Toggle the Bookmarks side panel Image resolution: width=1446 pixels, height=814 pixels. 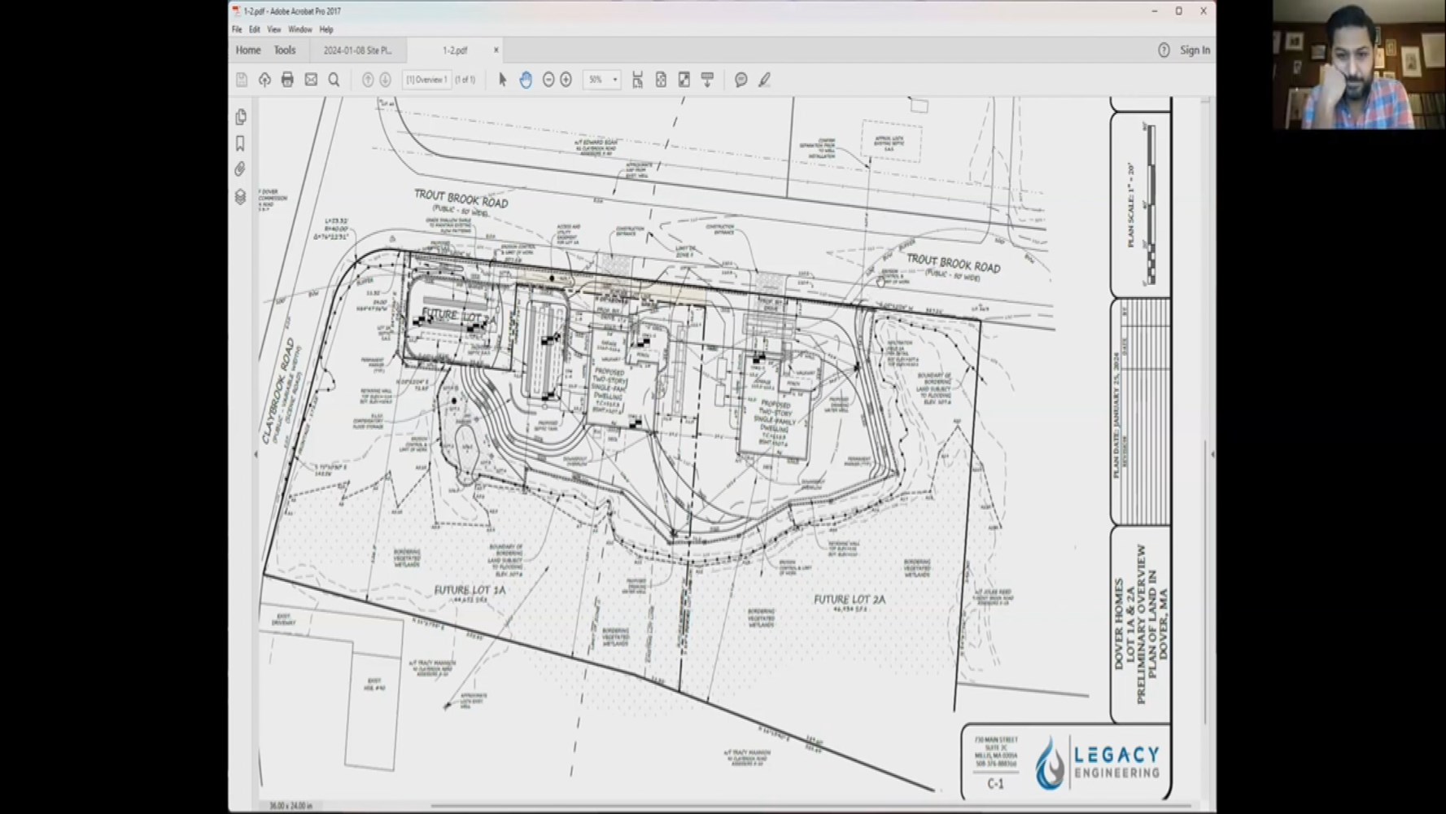pyautogui.click(x=241, y=143)
